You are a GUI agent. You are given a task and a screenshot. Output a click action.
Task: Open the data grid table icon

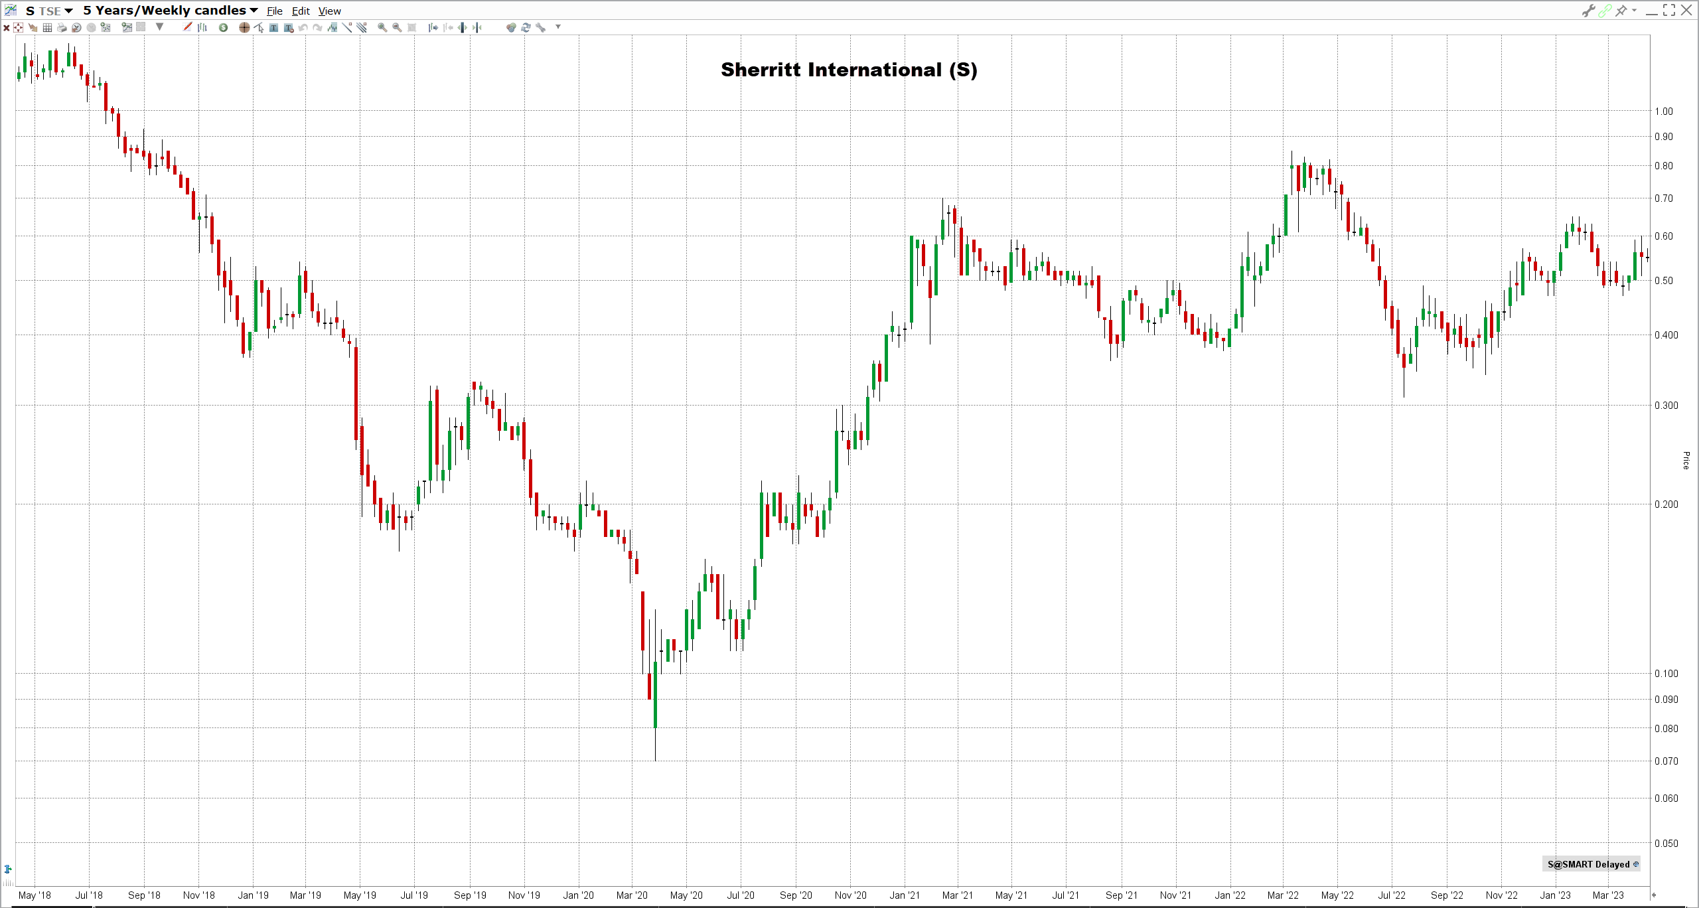pyautogui.click(x=47, y=28)
